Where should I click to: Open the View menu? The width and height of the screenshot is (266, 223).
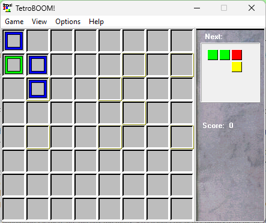(x=39, y=22)
